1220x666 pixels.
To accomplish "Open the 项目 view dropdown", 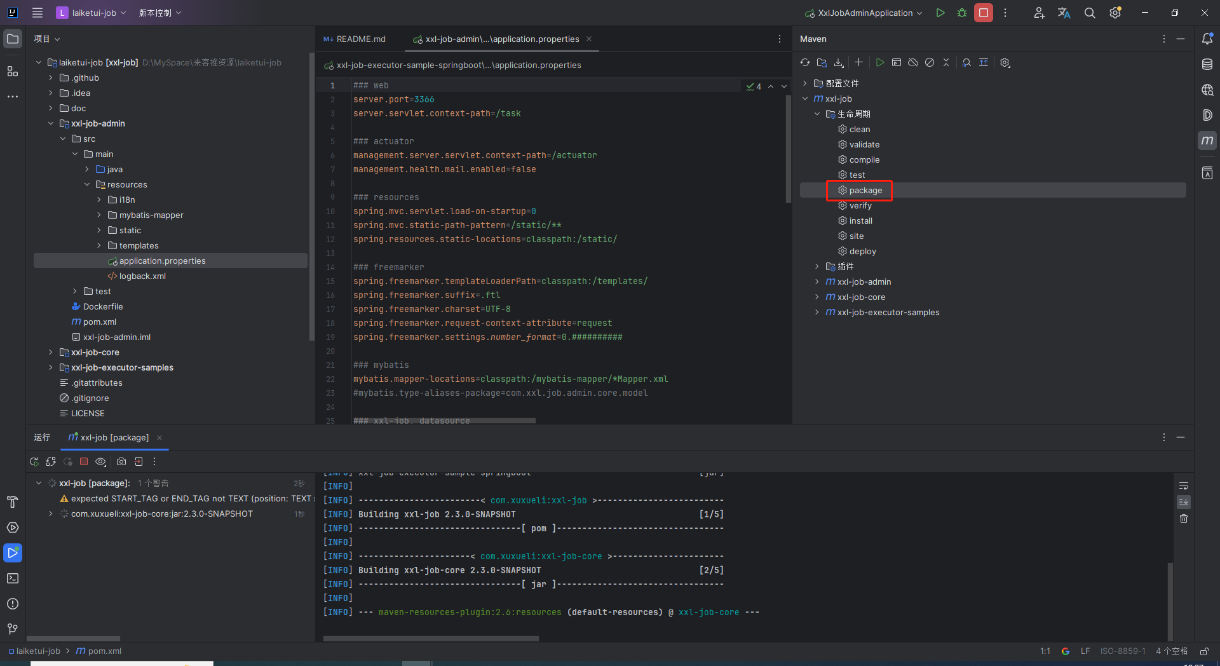I will (x=47, y=39).
